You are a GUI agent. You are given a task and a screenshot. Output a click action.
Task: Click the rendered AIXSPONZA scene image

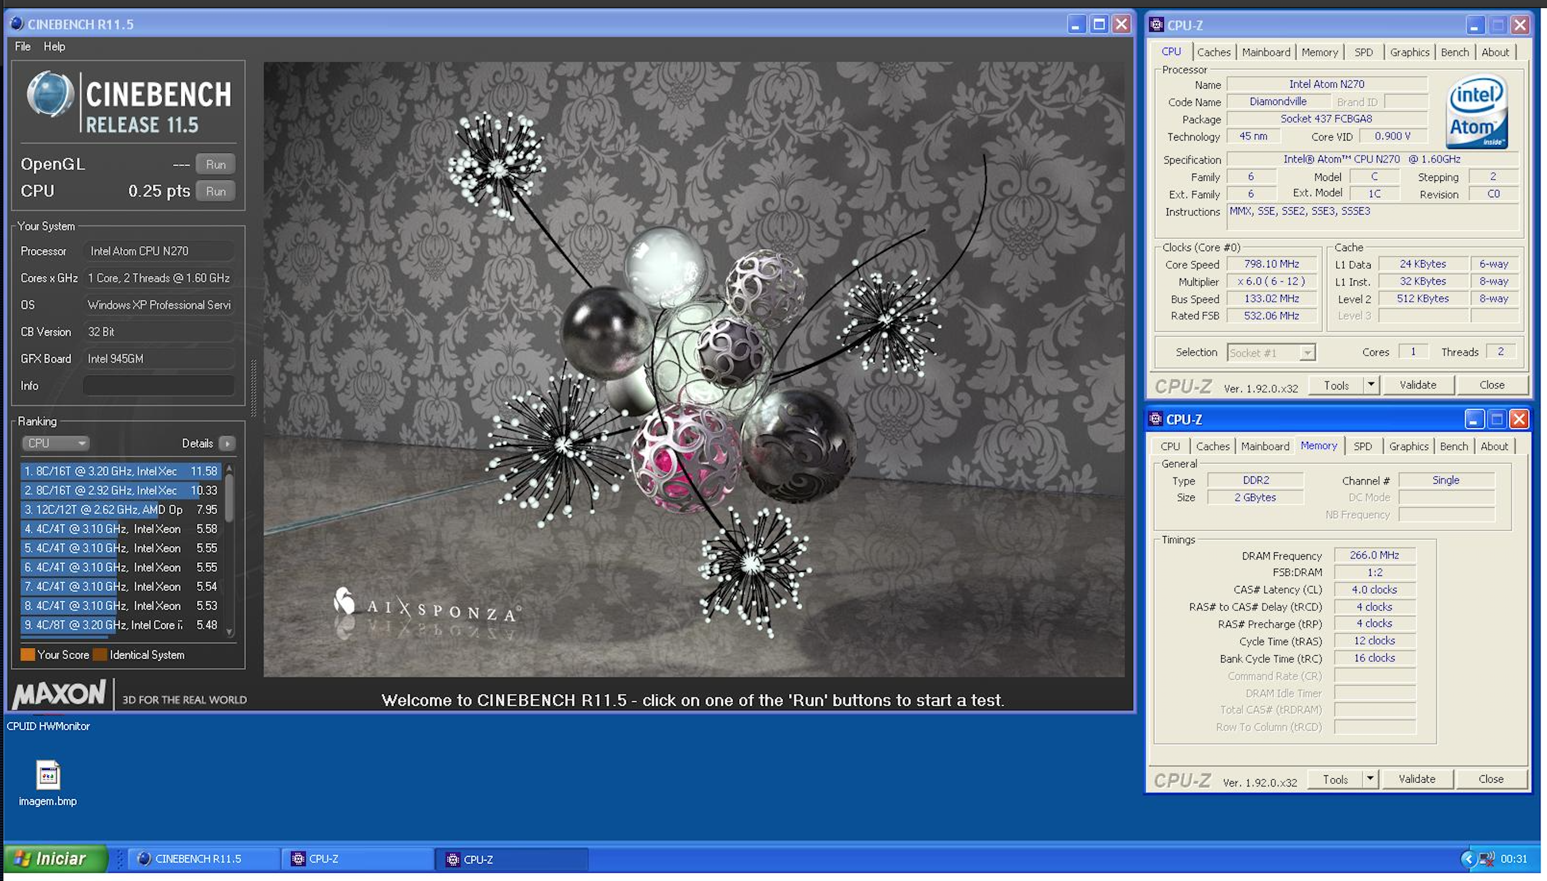tap(694, 369)
